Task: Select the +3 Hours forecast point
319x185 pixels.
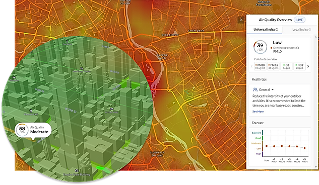Action: pos(289,146)
